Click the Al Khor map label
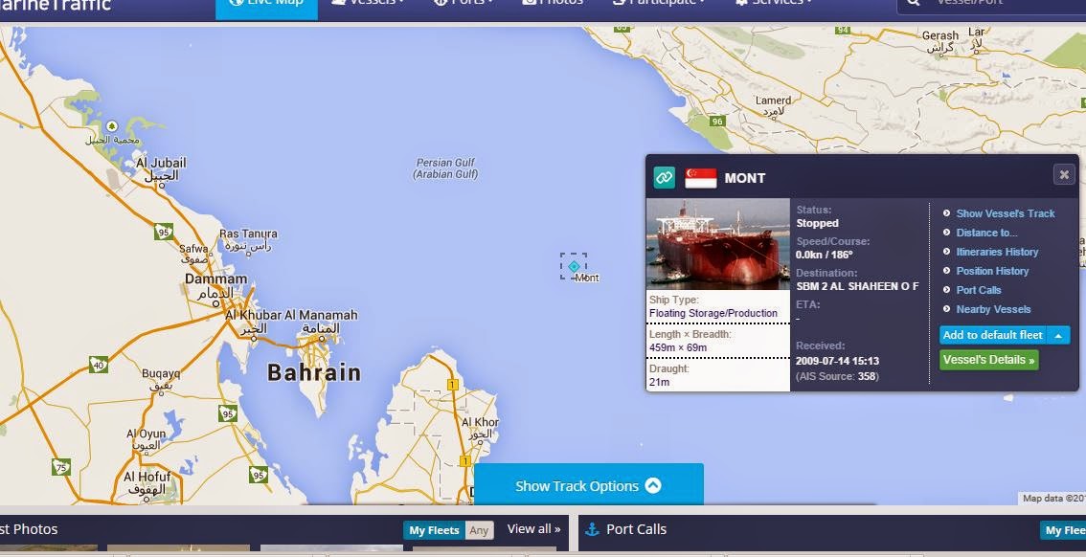1086x557 pixels. pyautogui.click(x=480, y=422)
